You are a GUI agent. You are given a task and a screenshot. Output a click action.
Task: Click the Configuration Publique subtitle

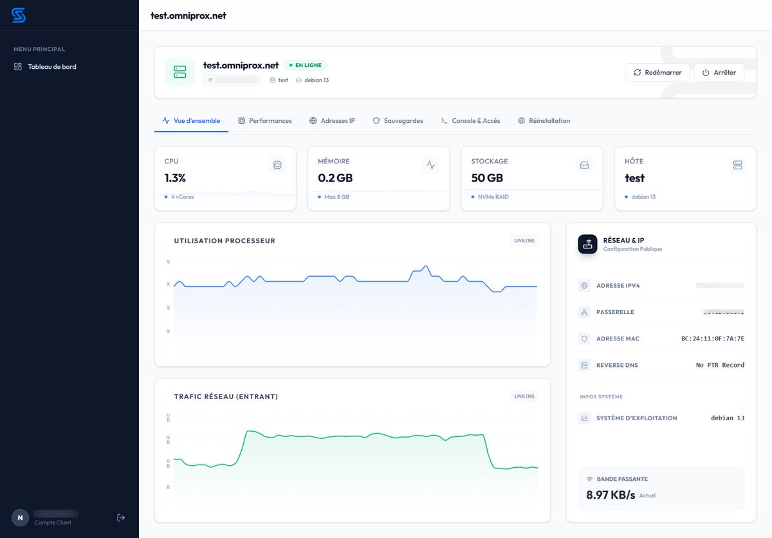(x=632, y=249)
